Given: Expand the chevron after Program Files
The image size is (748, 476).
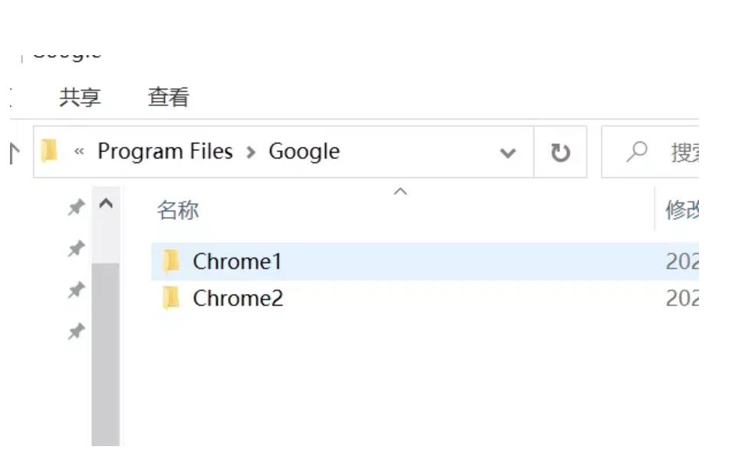Looking at the screenshot, I should click(251, 152).
